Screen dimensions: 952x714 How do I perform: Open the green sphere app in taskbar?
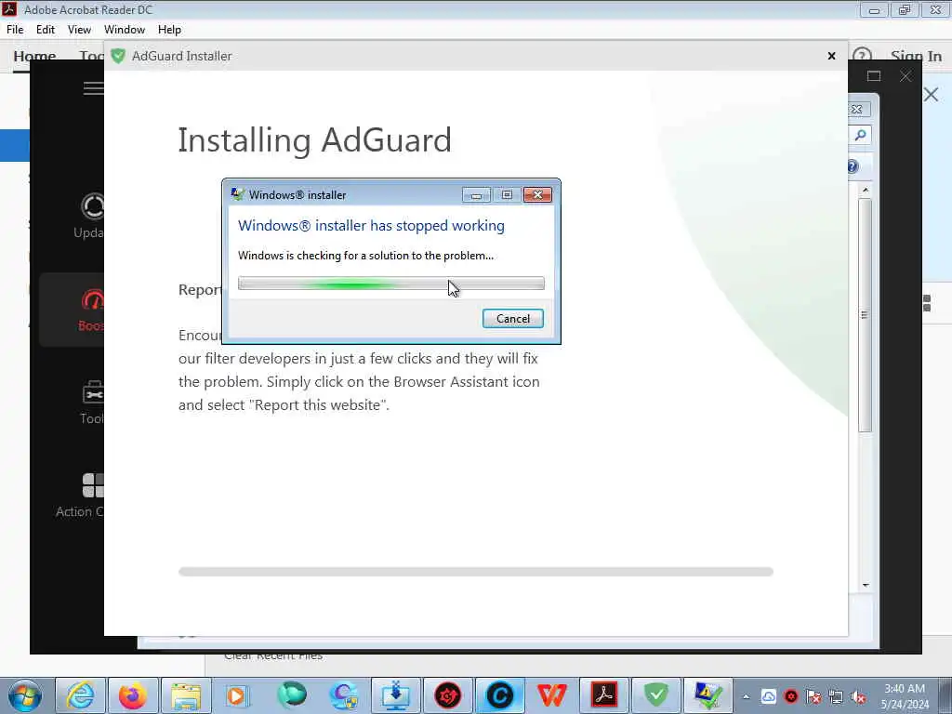coord(291,695)
